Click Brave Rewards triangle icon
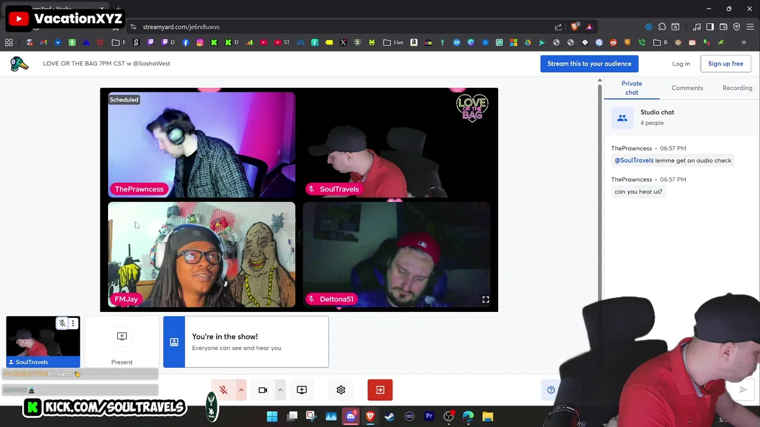Viewport: 760px width, 427px height. [x=589, y=27]
